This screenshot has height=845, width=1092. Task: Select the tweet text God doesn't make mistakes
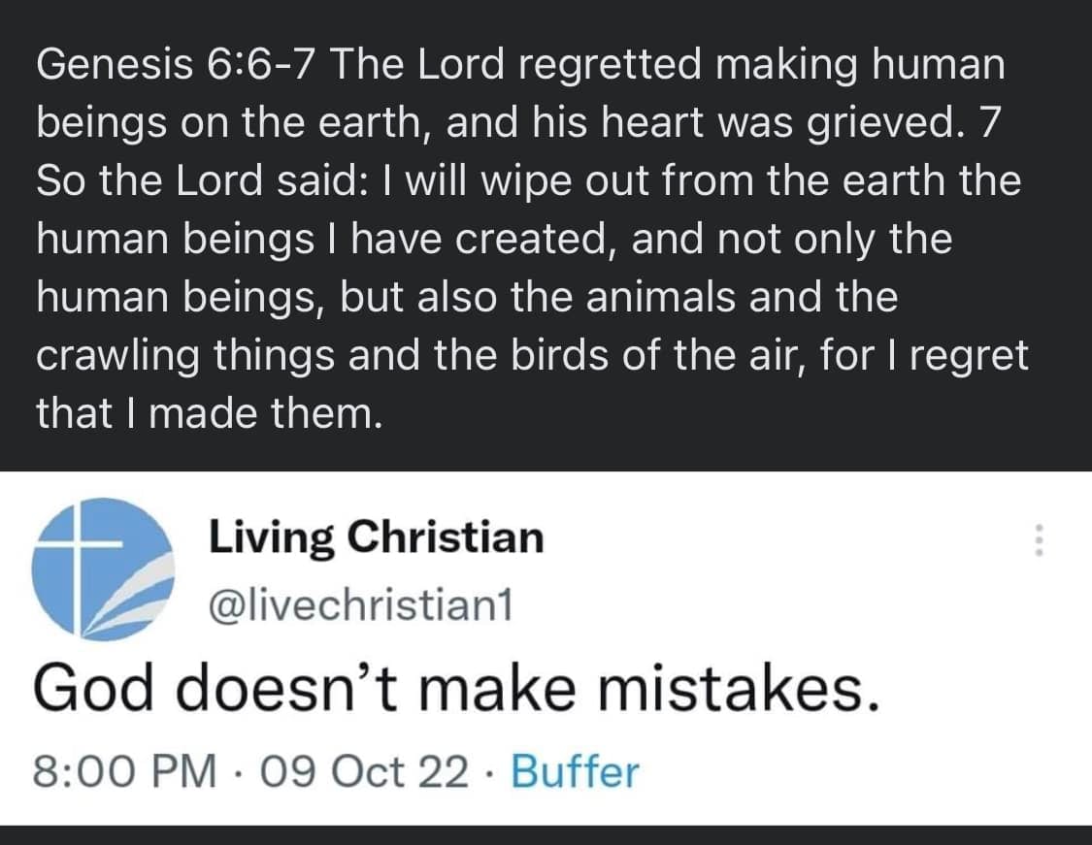(456, 687)
